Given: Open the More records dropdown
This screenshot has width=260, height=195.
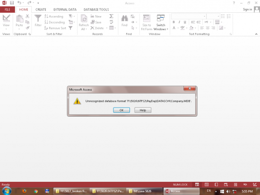Looking at the screenshot, I should pyautogui.click(x=113, y=28).
